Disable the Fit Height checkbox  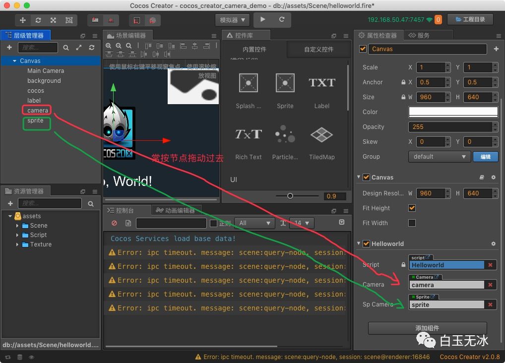point(412,208)
